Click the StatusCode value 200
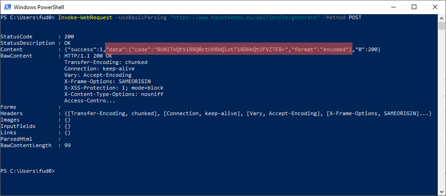The image size is (446, 196). [x=69, y=36]
